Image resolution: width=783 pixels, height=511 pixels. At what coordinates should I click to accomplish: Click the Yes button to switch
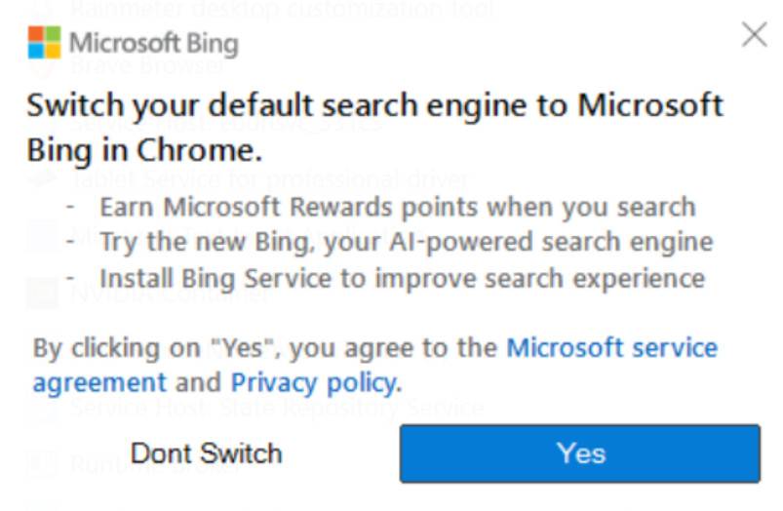click(580, 453)
